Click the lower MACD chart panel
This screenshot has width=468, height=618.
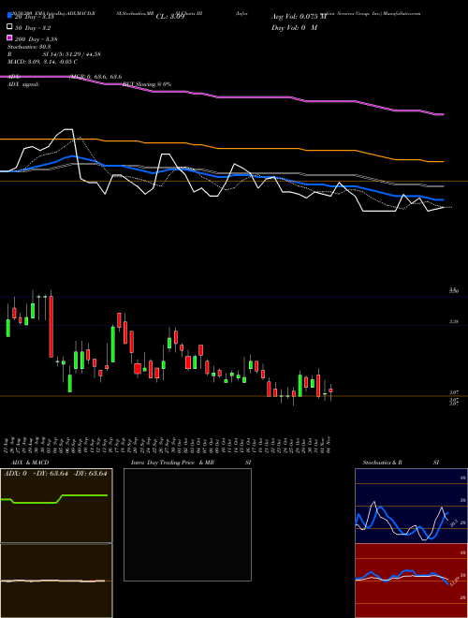coord(56,581)
